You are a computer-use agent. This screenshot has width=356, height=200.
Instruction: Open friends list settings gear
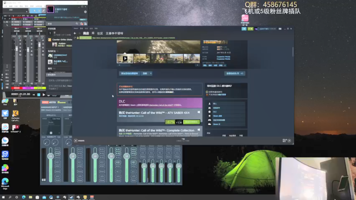point(85,12)
